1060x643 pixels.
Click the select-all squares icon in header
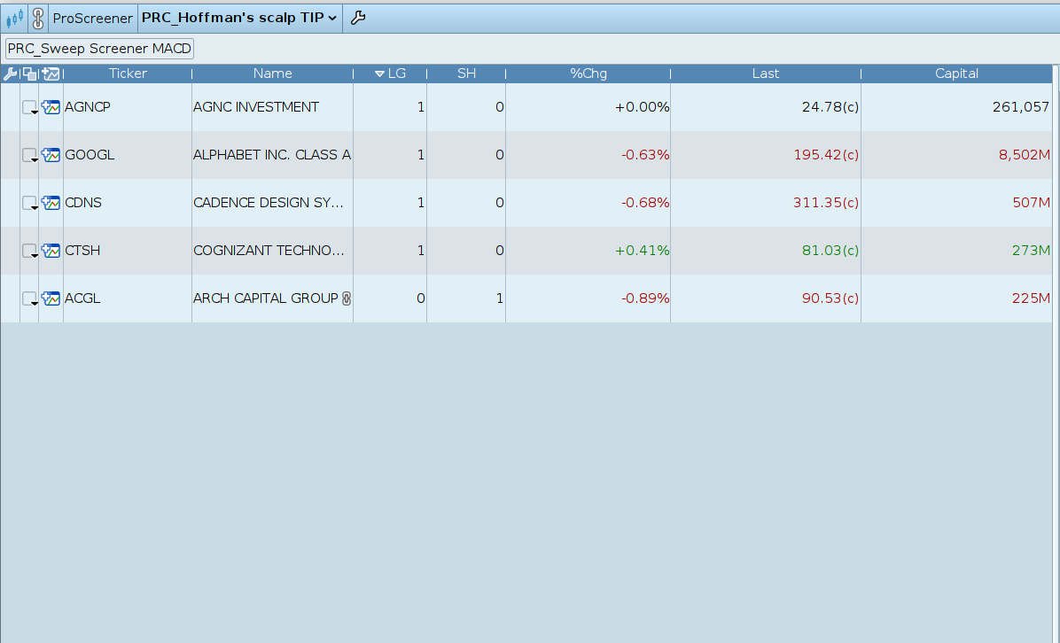(30, 74)
